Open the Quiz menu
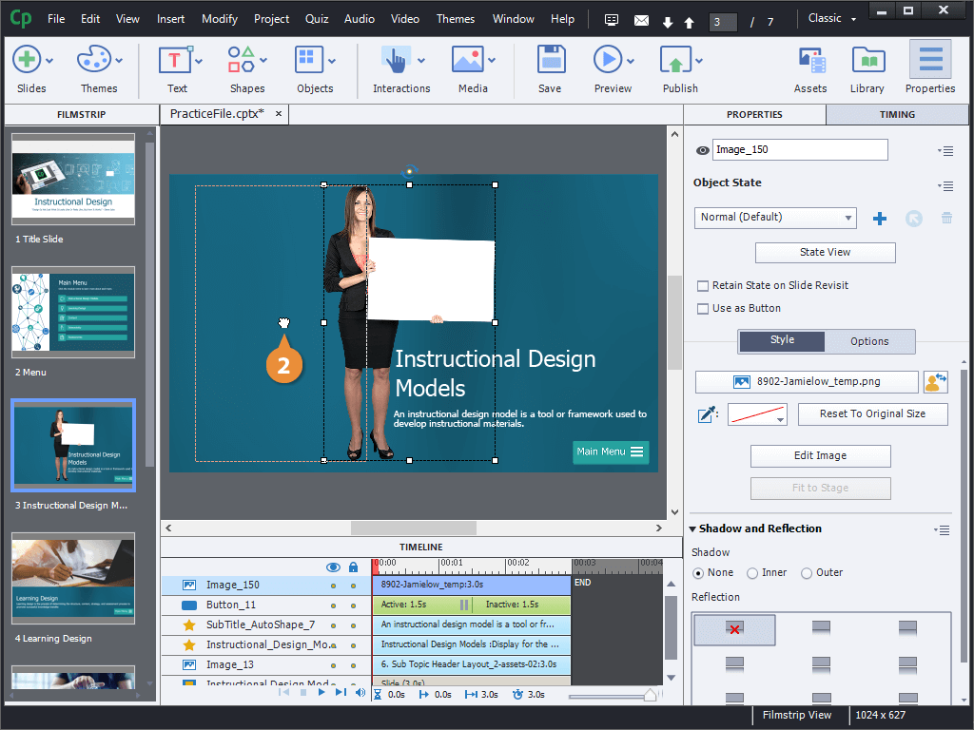The image size is (974, 730). click(317, 19)
